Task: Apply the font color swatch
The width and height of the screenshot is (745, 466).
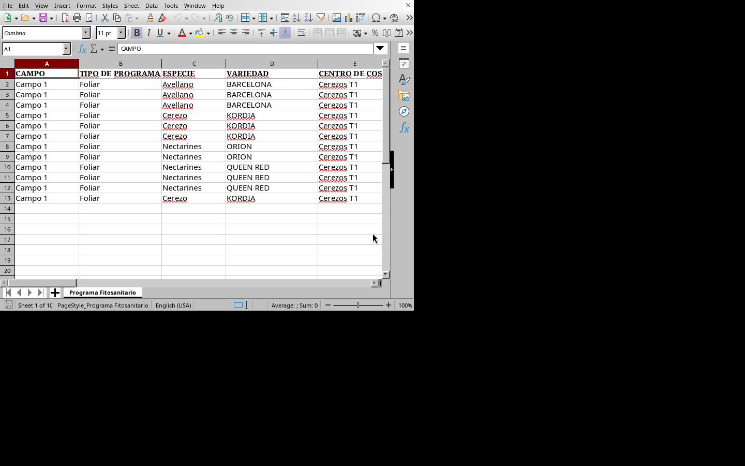Action: click(x=182, y=33)
